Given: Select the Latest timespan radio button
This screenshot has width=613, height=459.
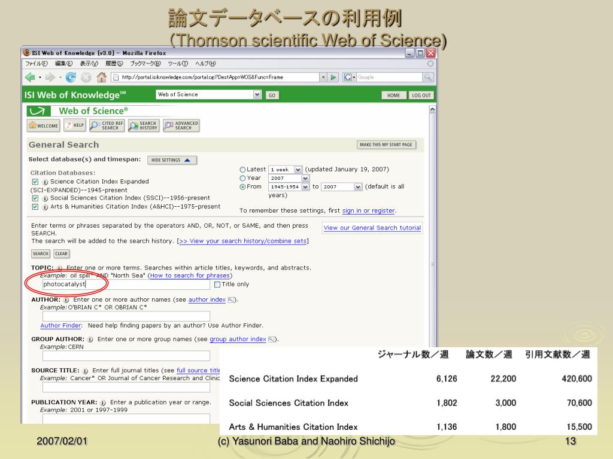Looking at the screenshot, I should point(242,170).
